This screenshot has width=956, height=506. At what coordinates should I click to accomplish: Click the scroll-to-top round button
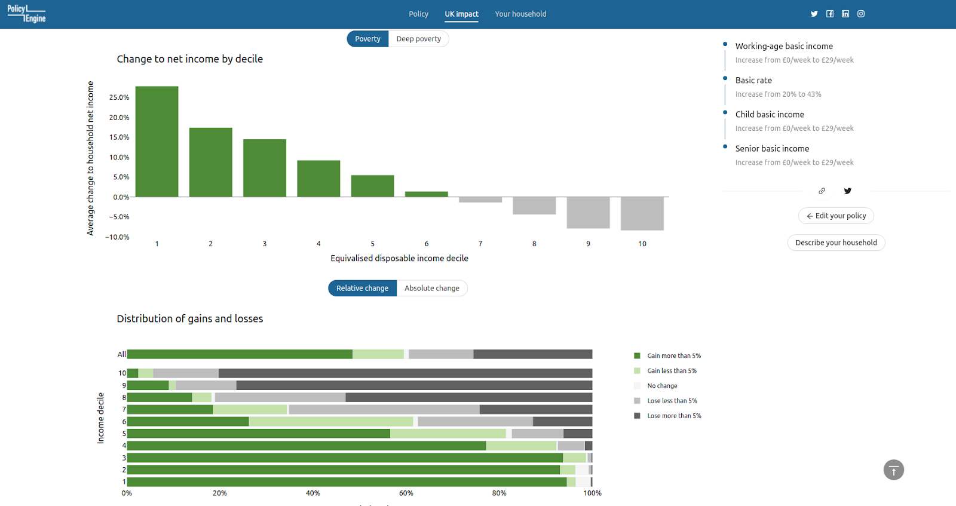(x=893, y=470)
